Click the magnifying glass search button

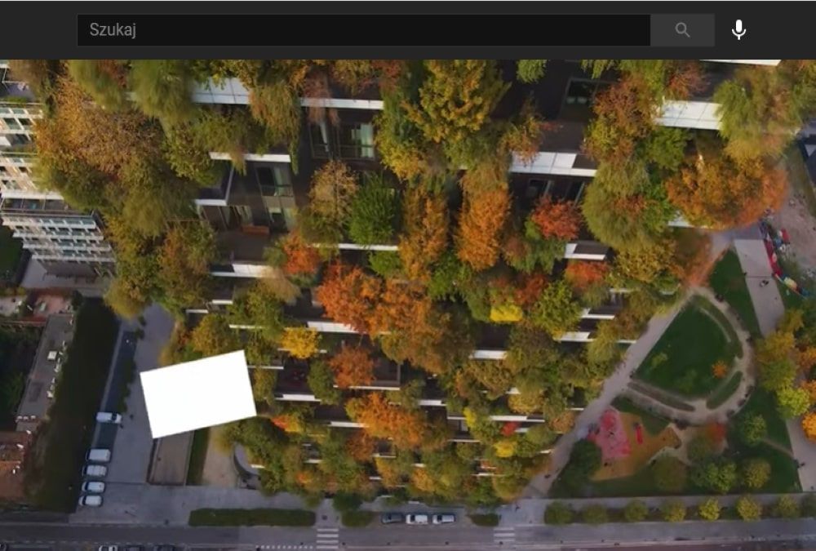682,30
